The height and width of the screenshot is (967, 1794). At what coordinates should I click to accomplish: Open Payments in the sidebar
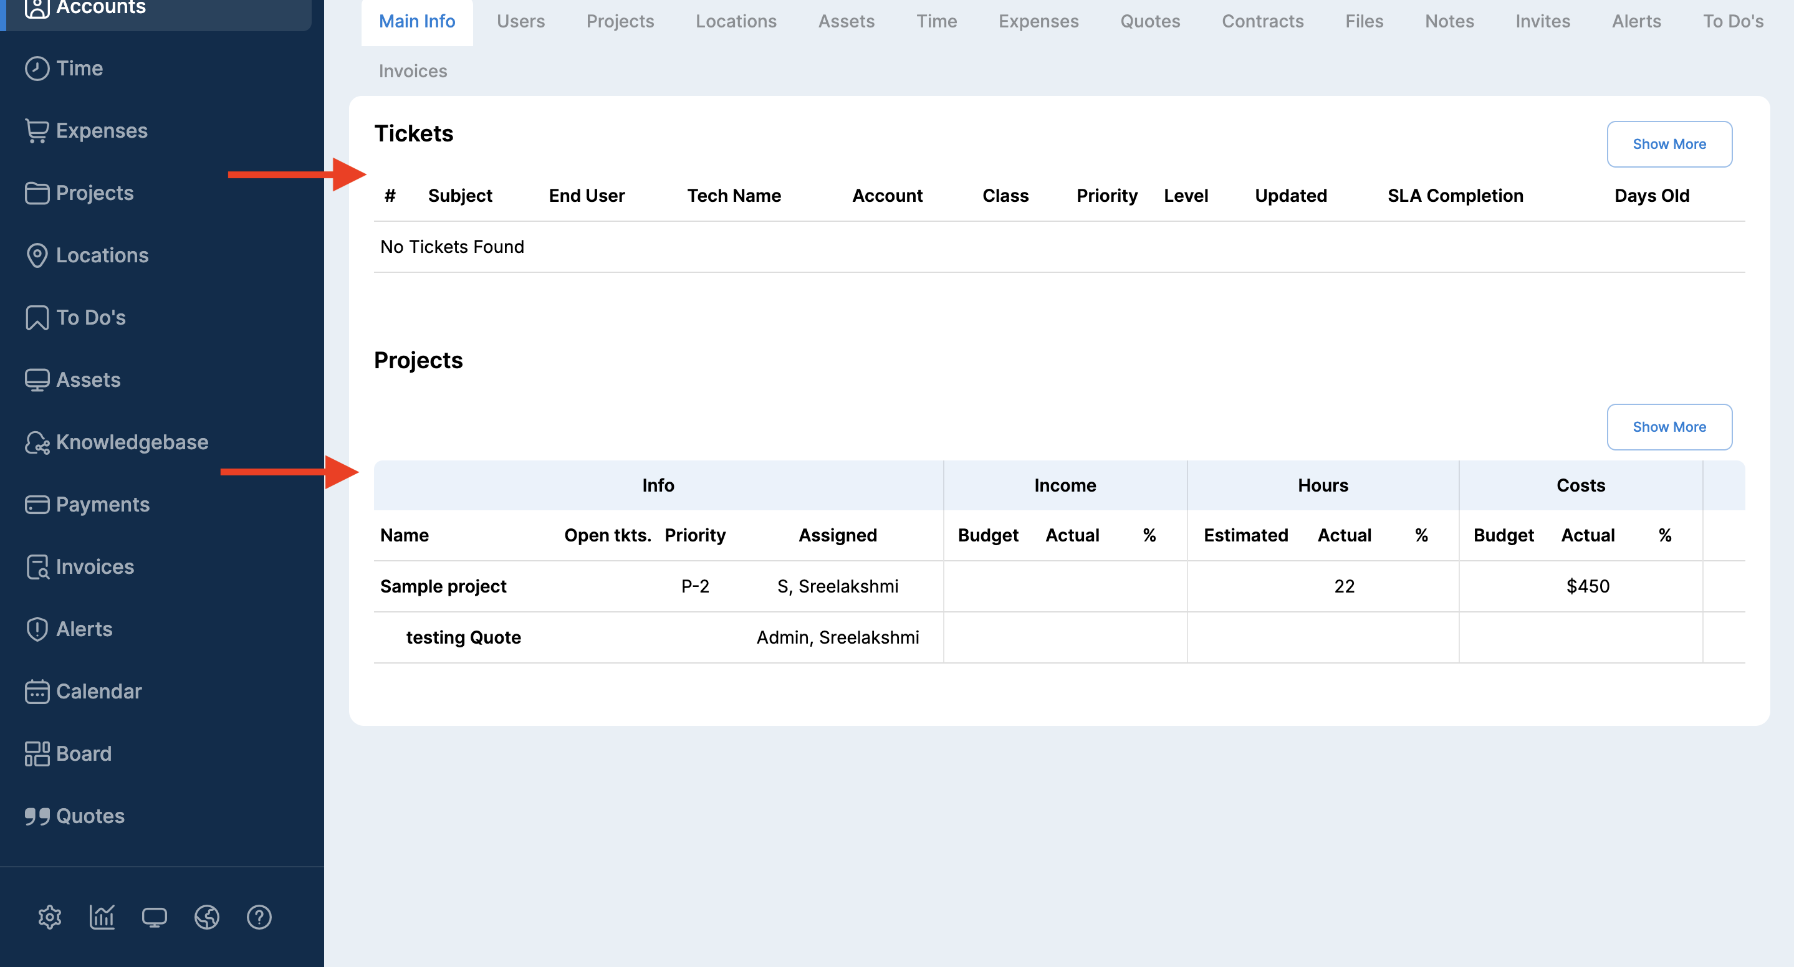pyautogui.click(x=102, y=504)
